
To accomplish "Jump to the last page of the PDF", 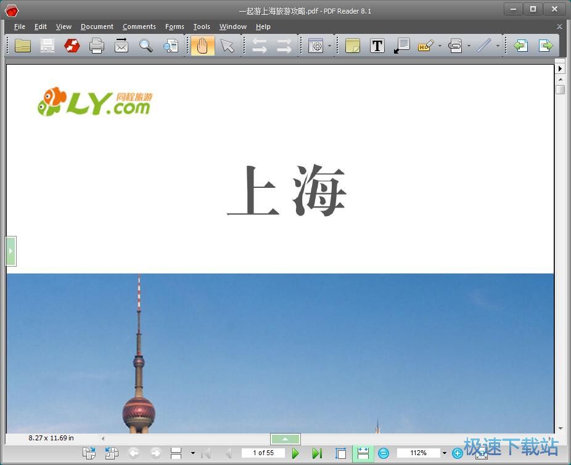I will click(x=318, y=453).
